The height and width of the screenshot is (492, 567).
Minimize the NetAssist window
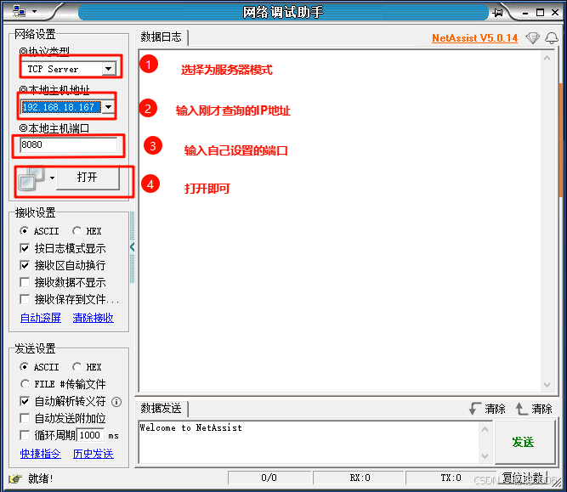525,13
